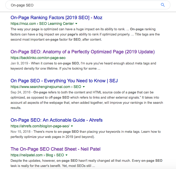
Task: Click the neilpatel.com › Blog › SEO URL
Action: pos(37,155)
